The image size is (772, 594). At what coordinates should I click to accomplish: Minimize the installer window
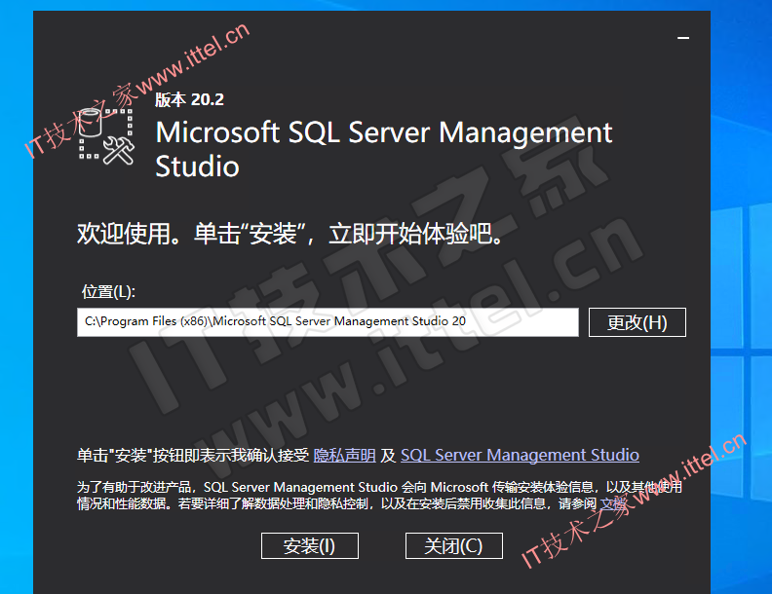pyautogui.click(x=683, y=38)
